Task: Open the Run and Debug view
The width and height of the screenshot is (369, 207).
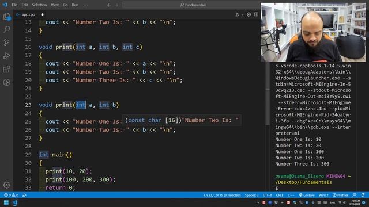Action: pos(6,56)
